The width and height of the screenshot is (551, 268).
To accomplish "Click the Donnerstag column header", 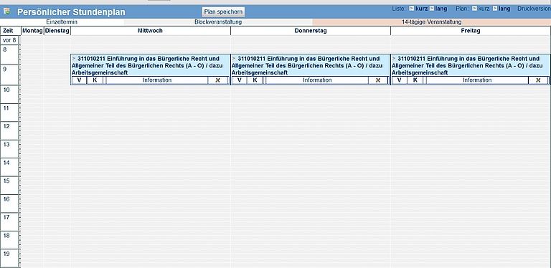I will click(x=311, y=31).
